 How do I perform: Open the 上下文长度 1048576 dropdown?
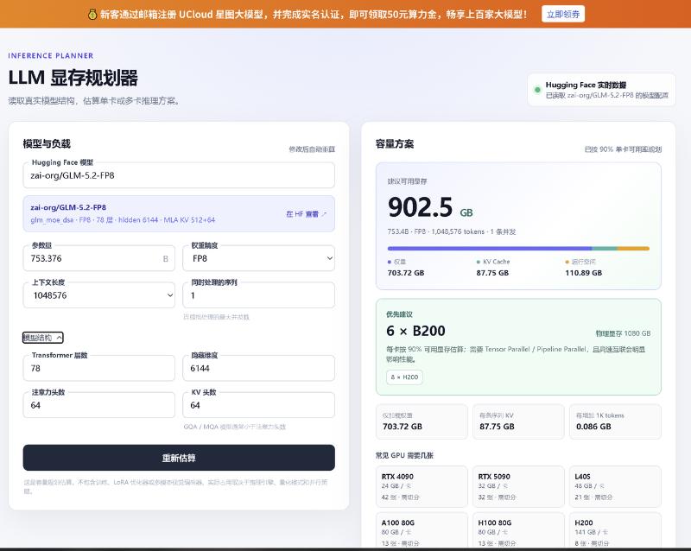pos(99,295)
